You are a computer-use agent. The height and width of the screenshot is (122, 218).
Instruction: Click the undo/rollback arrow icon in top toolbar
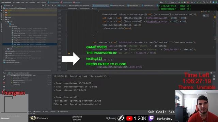(207, 2)
